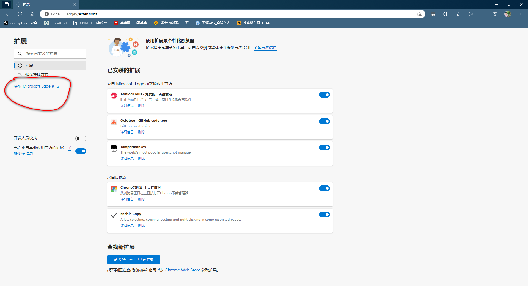Image resolution: width=528 pixels, height=286 pixels.
Task: Click blue 获取 Microsoft Edge 扩展 button
Action: tap(134, 259)
